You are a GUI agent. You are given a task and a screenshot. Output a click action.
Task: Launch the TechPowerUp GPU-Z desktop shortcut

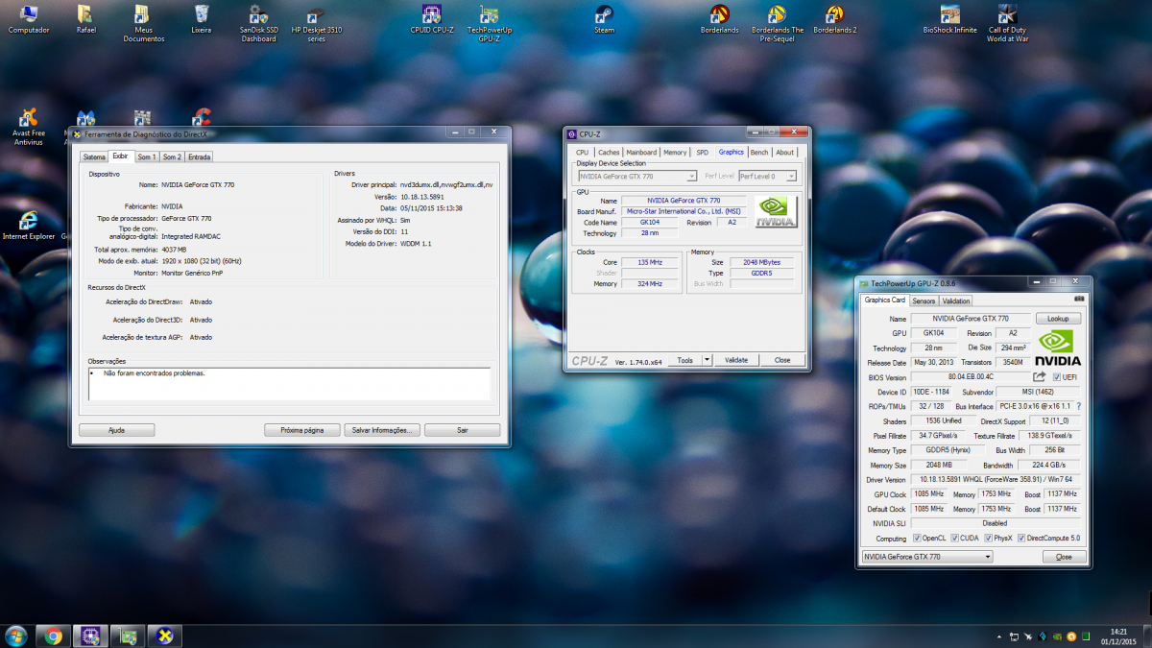490,23
